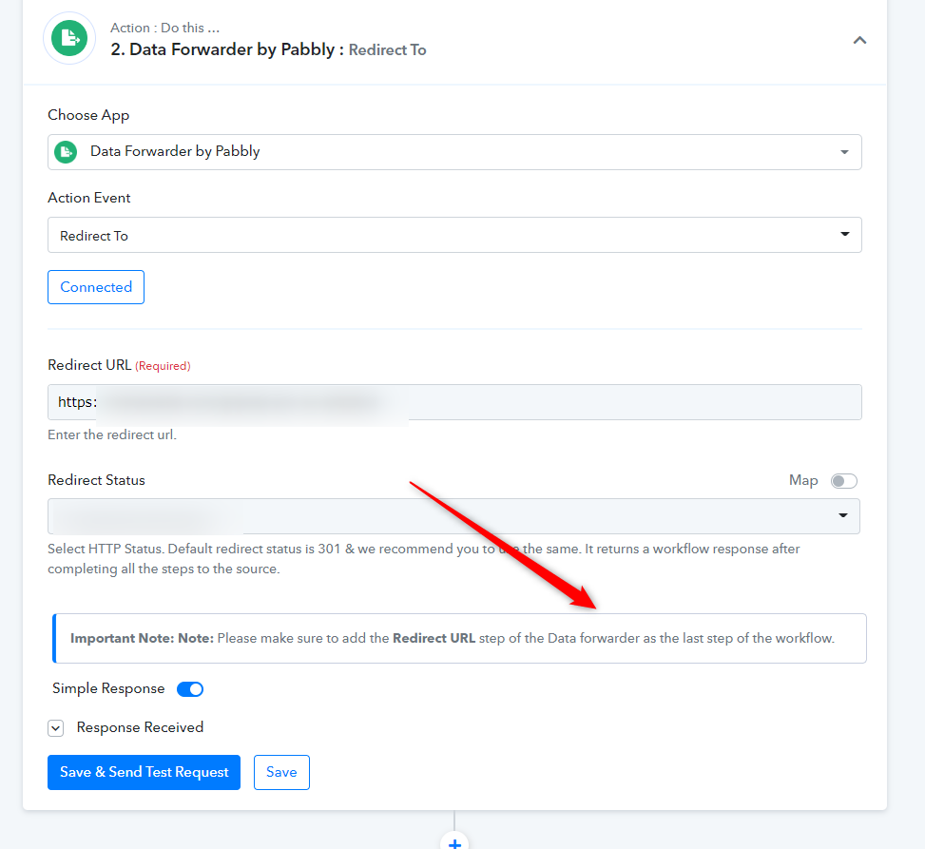
Task: Click the 'Response Received' label
Action: (141, 727)
